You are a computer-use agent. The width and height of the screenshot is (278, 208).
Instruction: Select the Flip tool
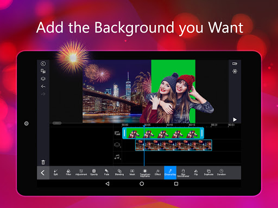click(x=196, y=173)
